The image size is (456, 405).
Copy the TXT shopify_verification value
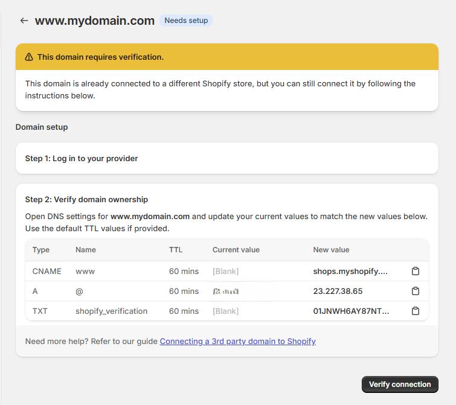tap(415, 311)
